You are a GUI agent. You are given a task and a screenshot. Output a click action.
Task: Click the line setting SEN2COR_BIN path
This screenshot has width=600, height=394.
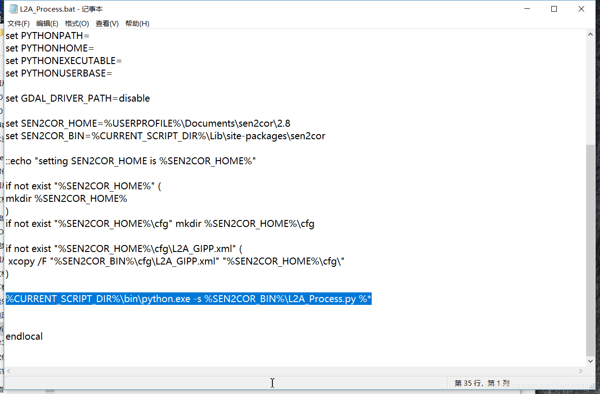pyautogui.click(x=165, y=136)
